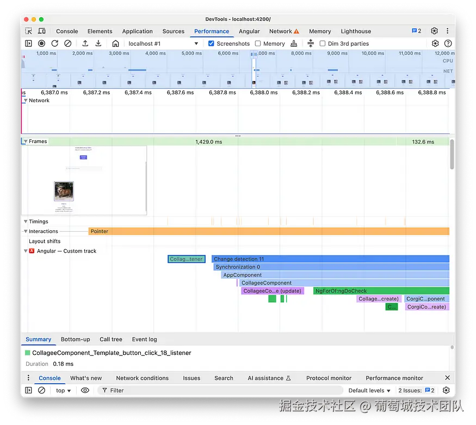Collapse the Angular — Custom track section
This screenshot has width=476, height=425.
25,251
